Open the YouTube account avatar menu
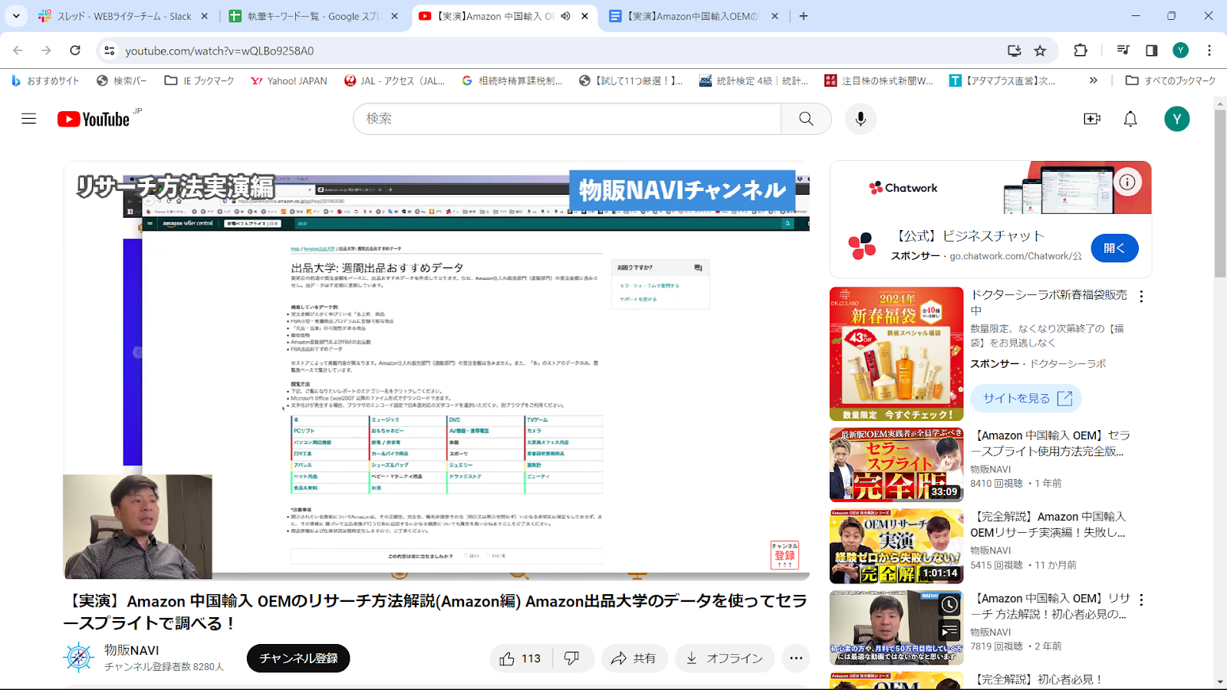1227x690 pixels. coord(1176,119)
